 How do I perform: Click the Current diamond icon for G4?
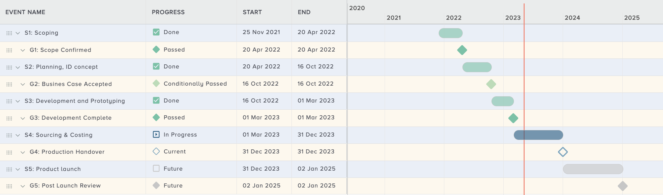tap(156, 152)
